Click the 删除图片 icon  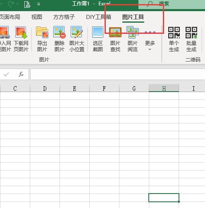tap(60, 32)
